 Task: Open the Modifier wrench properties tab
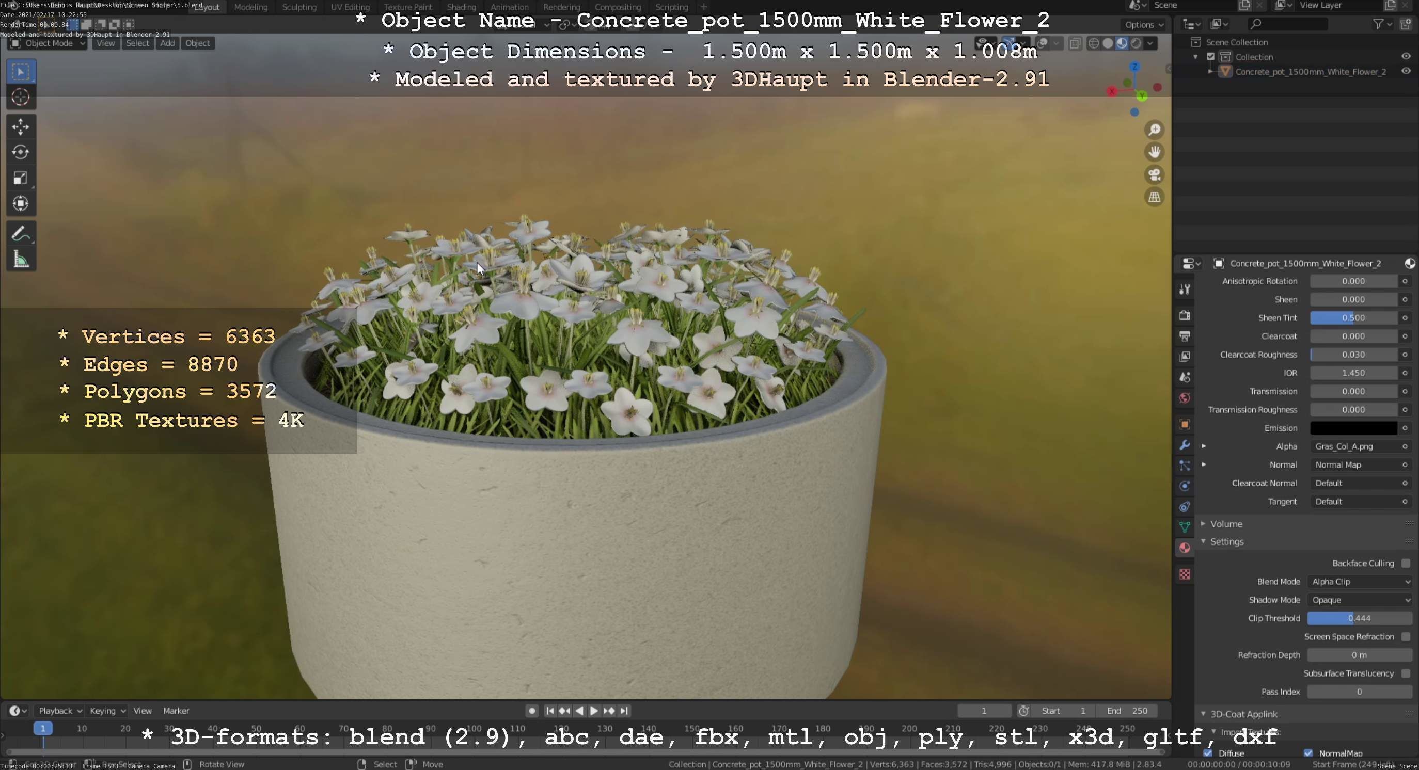tap(1185, 445)
